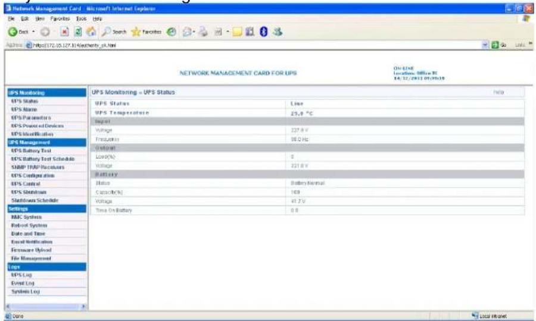Open File Management page

coord(31,258)
